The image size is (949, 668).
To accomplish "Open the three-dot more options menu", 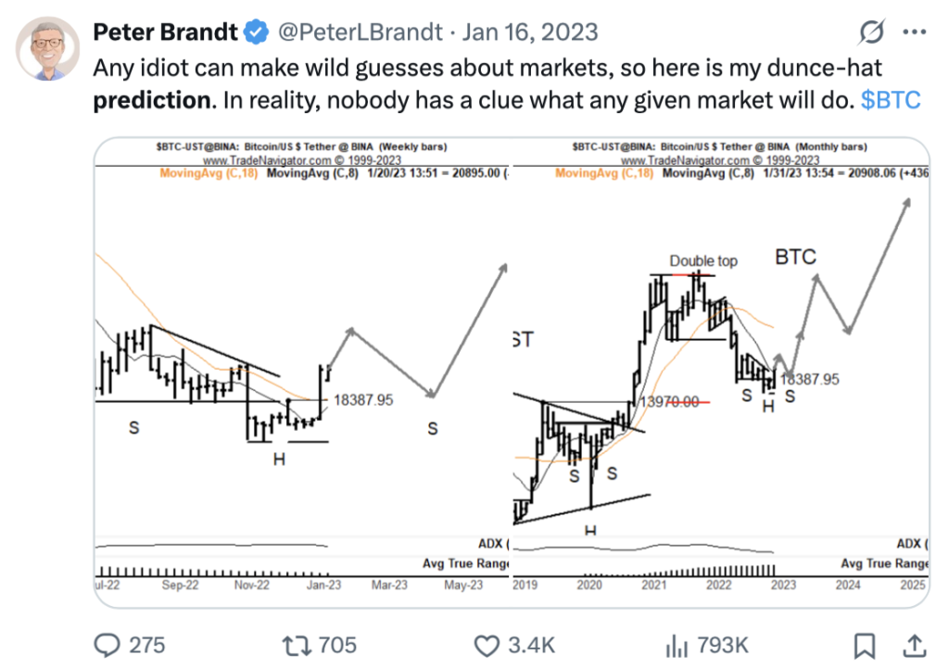I will (x=914, y=33).
